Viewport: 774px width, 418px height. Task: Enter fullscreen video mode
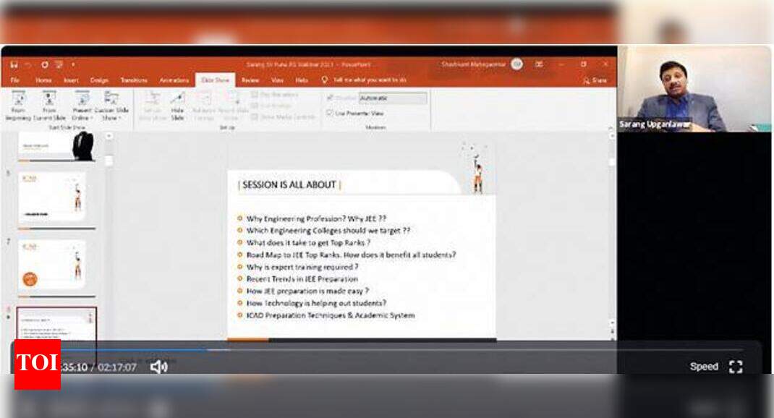pos(736,367)
